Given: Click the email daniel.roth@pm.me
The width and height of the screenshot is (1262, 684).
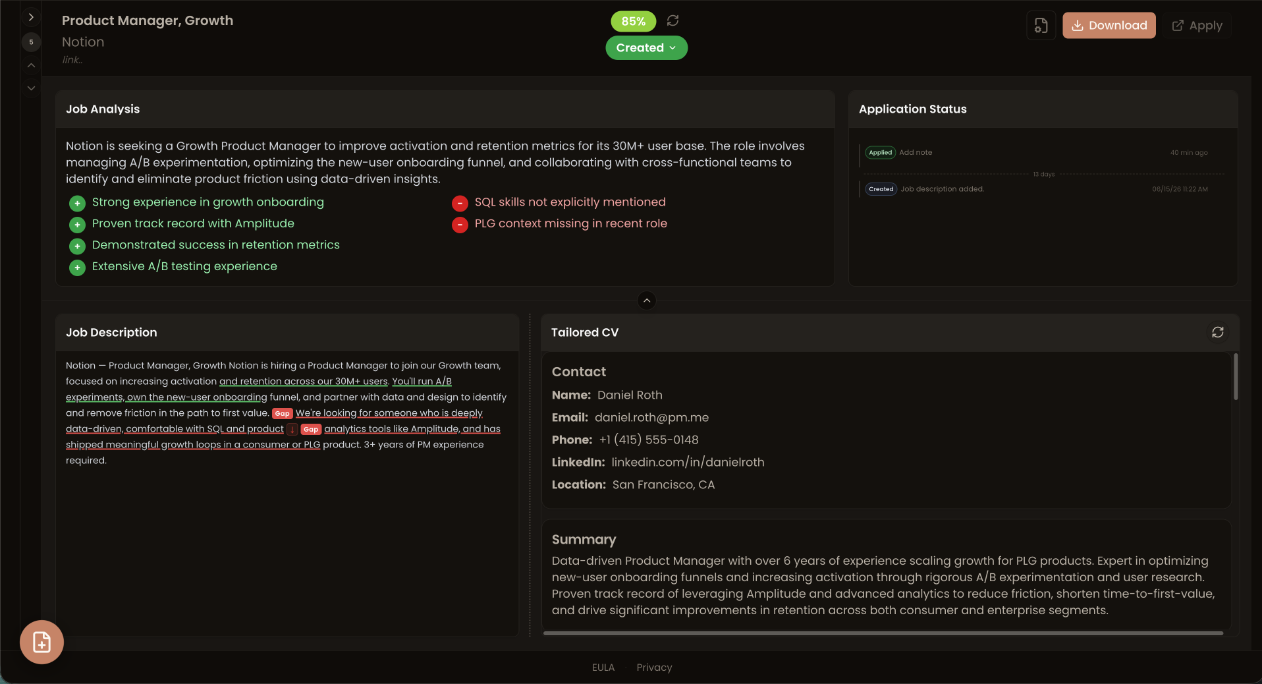Looking at the screenshot, I should 652,417.
